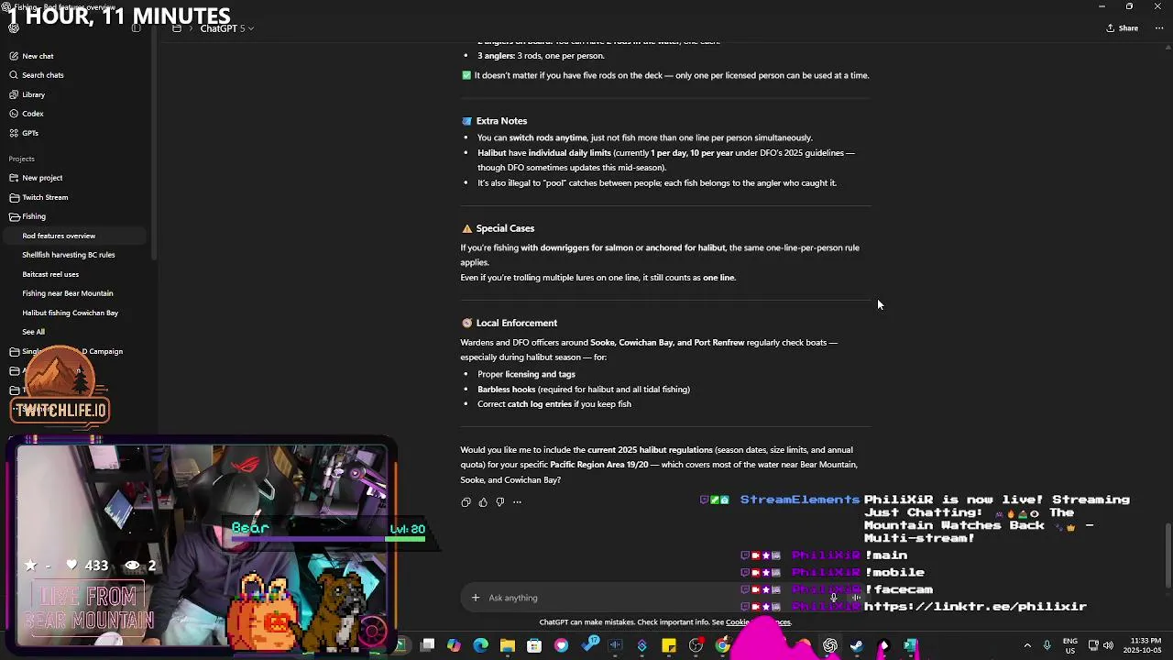Click the plus attach button in the composer
The height and width of the screenshot is (660, 1173).
[476, 598]
